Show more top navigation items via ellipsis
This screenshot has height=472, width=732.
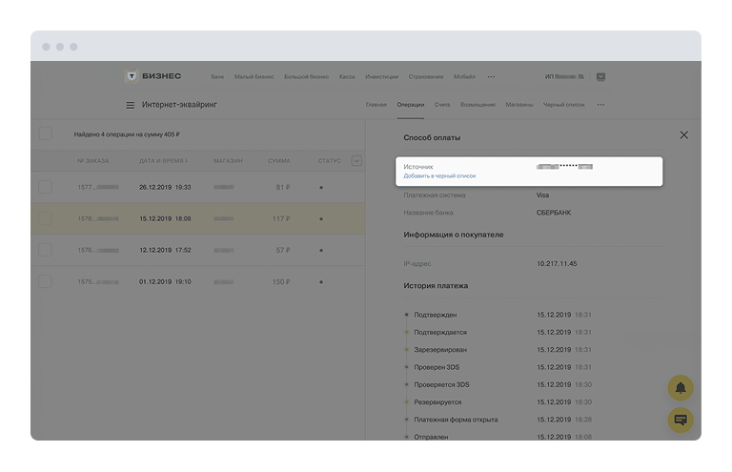[492, 76]
